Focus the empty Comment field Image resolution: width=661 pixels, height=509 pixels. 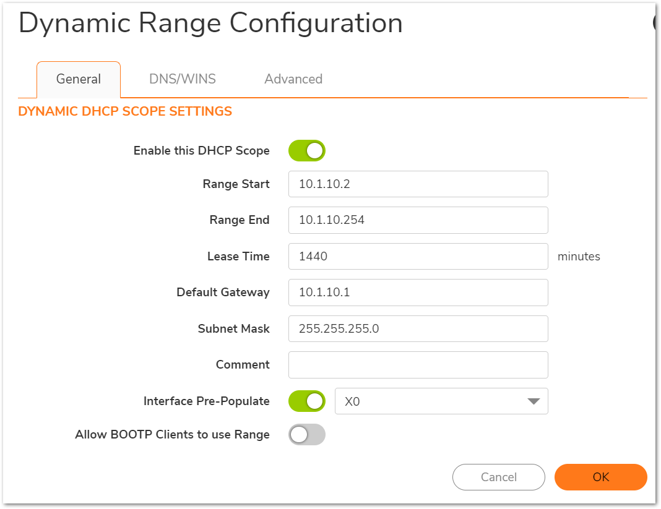[418, 364]
